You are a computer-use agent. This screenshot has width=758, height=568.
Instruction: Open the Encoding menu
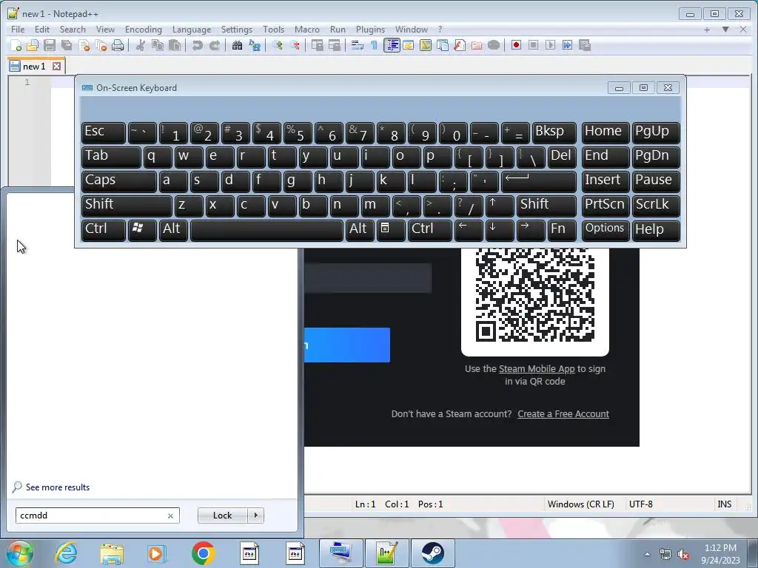coord(144,30)
